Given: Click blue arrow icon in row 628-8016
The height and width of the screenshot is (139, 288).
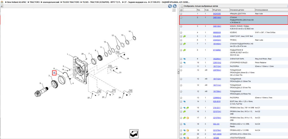Looking at the screenshot, I should 184,102.
